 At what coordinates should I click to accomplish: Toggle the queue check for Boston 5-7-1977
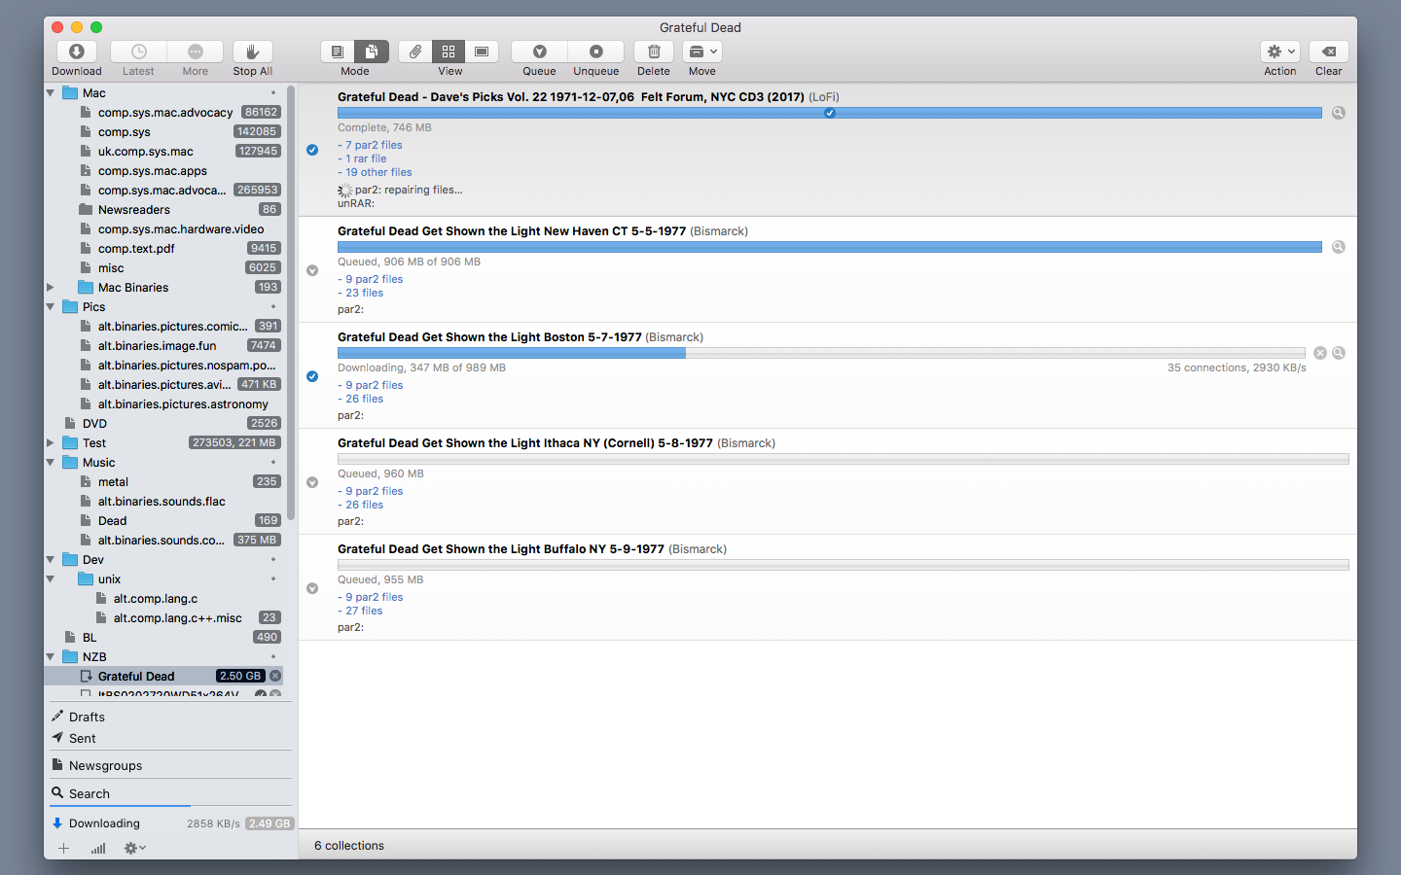(x=312, y=376)
